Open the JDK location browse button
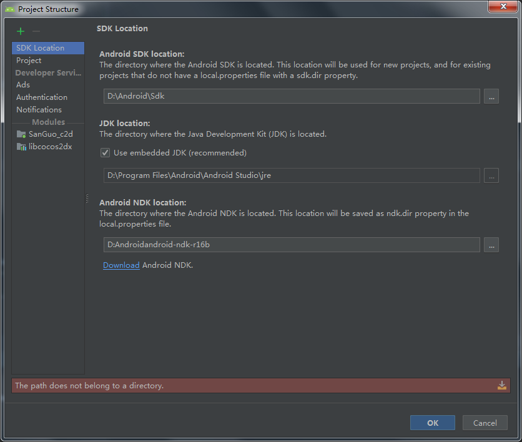Image resolution: width=522 pixels, height=442 pixels. click(491, 175)
